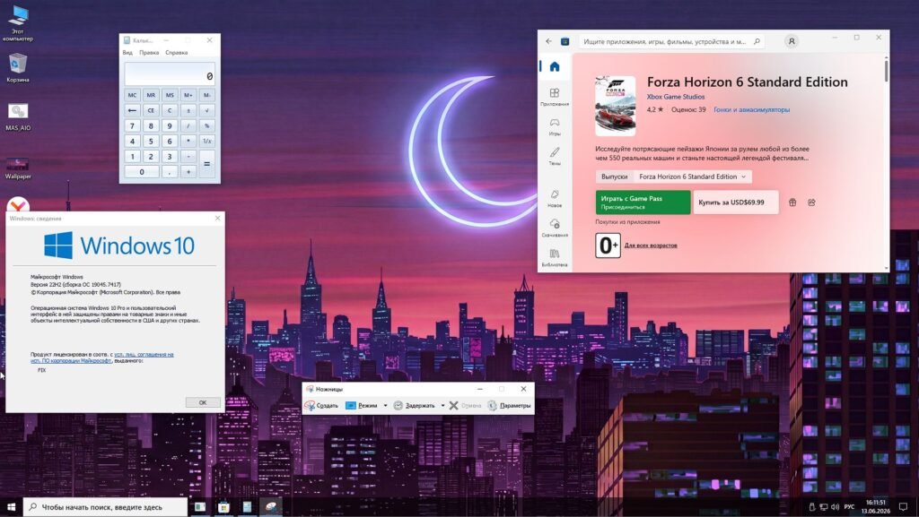Image resolution: width=919 pixels, height=517 pixels.
Task: Click the CE key in Calculator
Action: [x=151, y=110]
